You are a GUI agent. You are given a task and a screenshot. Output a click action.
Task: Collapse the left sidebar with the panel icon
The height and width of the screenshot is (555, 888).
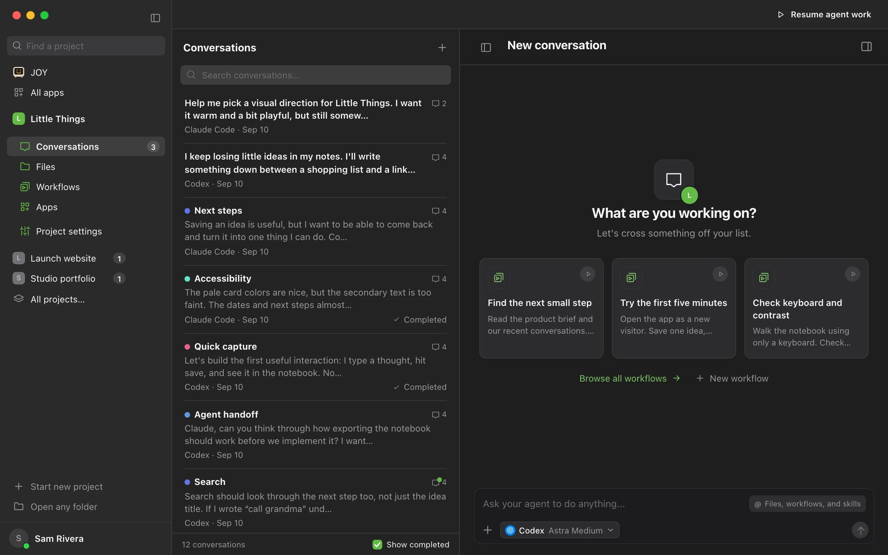click(155, 18)
